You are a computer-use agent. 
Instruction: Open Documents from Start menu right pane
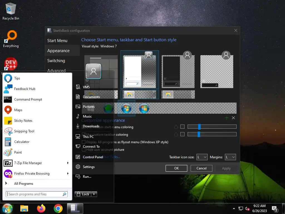(91, 97)
